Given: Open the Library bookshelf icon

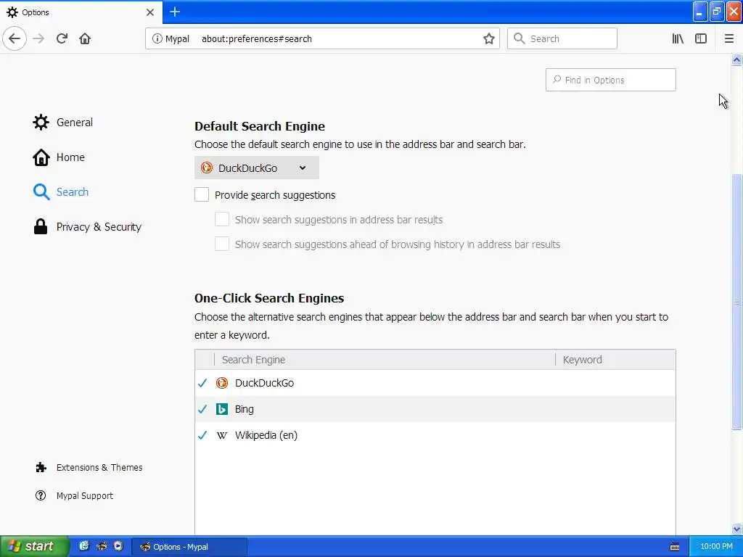Looking at the screenshot, I should tap(678, 38).
